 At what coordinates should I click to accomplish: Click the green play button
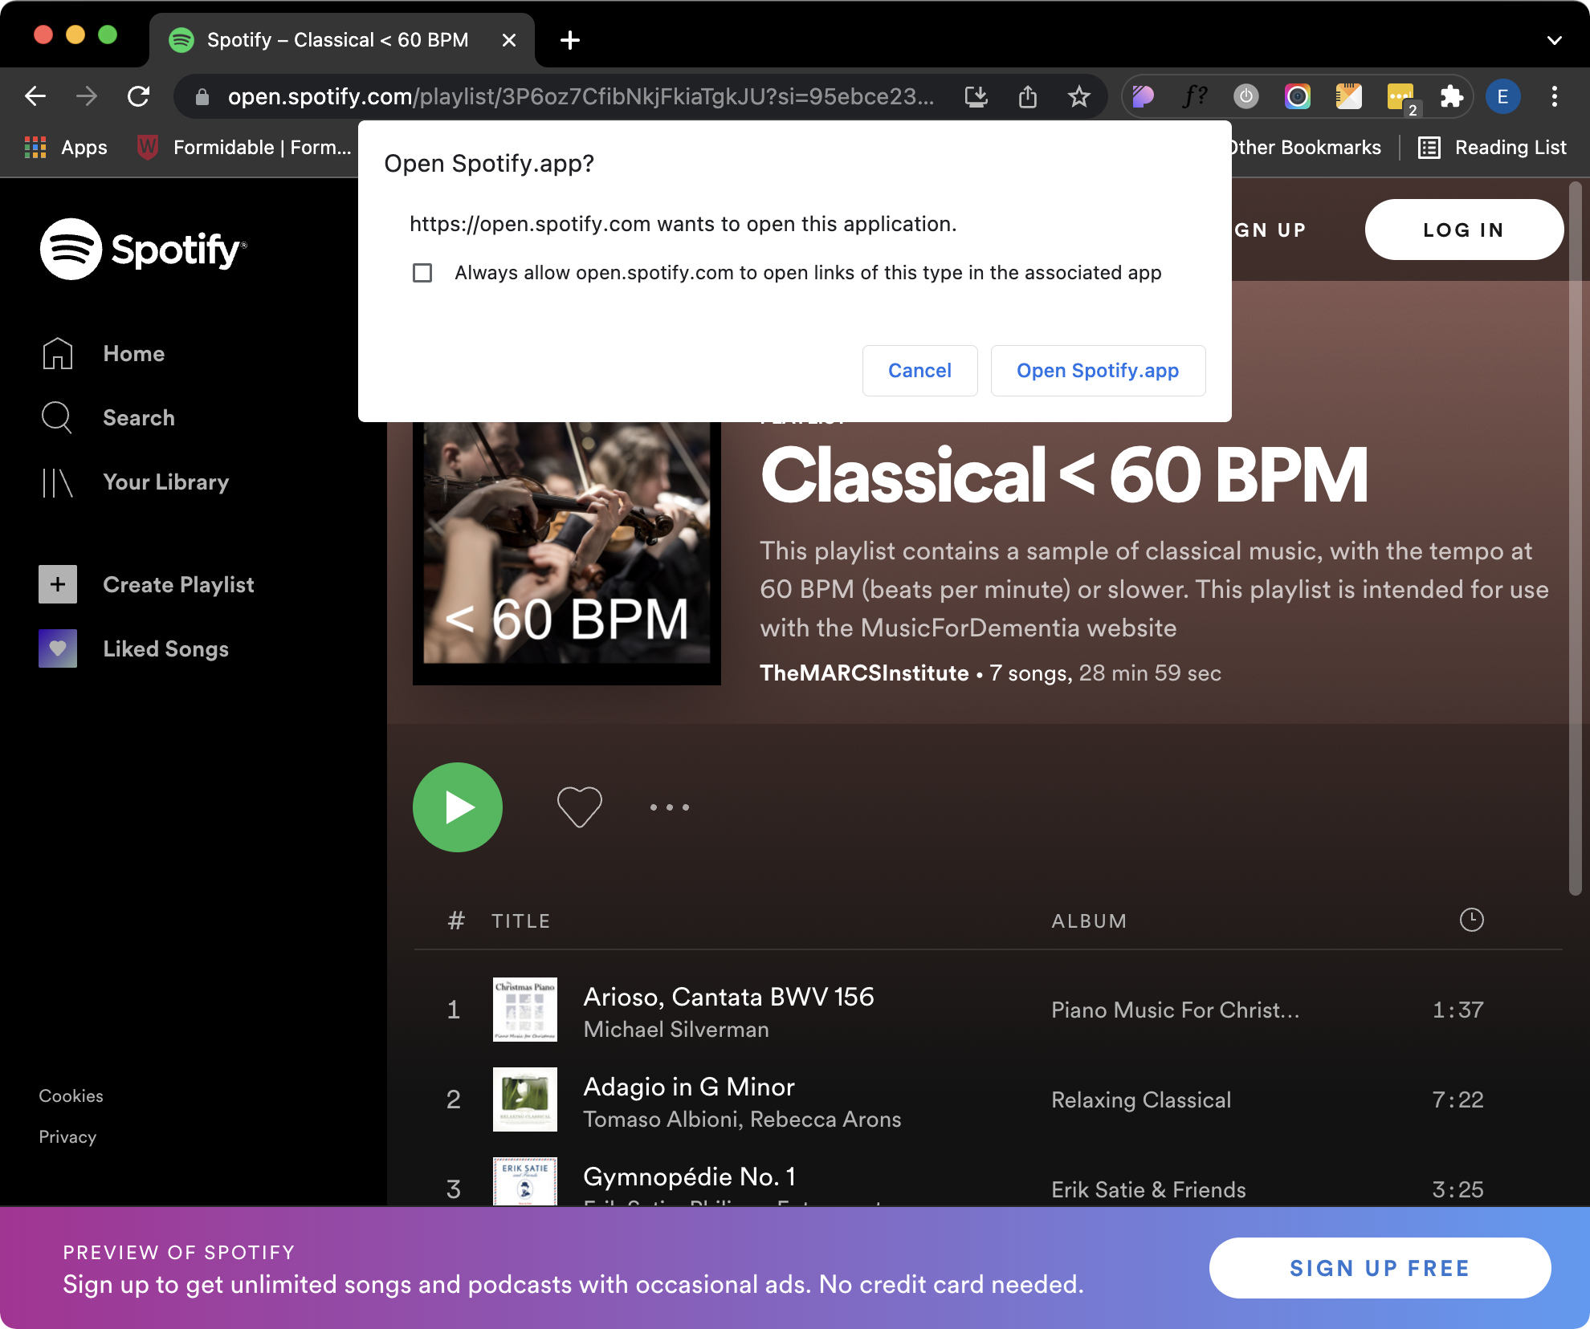pyautogui.click(x=458, y=807)
